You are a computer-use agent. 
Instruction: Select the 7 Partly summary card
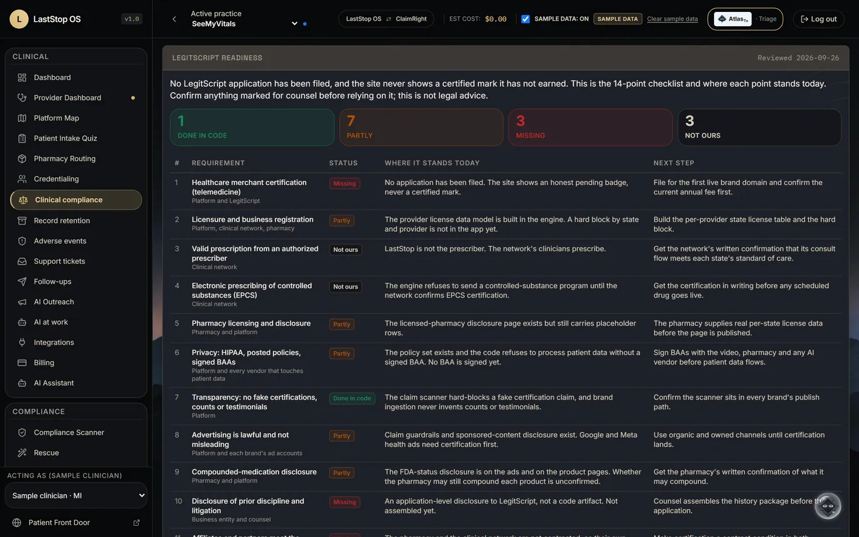click(x=421, y=128)
